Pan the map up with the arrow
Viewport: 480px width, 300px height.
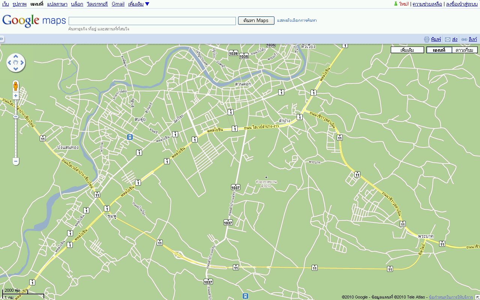[16, 57]
